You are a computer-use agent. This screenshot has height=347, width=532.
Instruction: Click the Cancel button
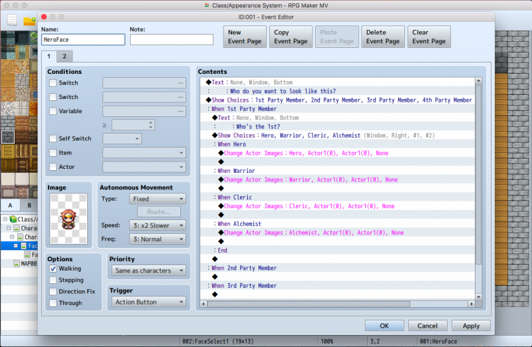coord(428,326)
